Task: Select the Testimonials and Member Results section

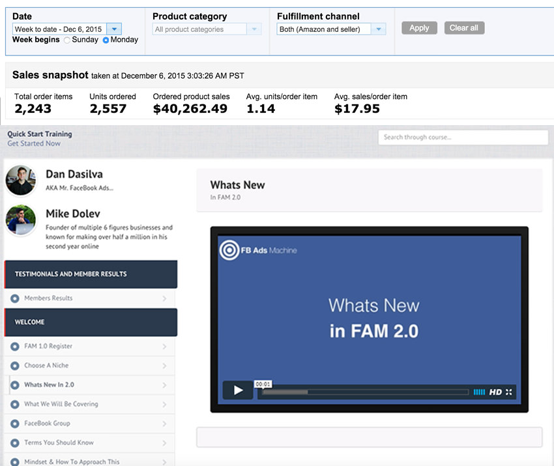Action: pos(91,274)
